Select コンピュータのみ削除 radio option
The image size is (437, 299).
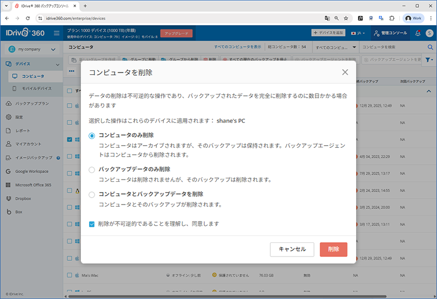(x=92, y=135)
